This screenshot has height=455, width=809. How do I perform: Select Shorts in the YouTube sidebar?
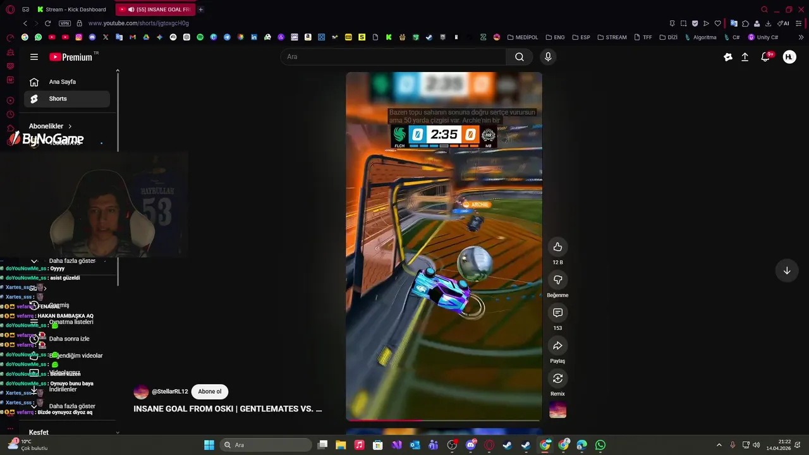tap(67, 99)
